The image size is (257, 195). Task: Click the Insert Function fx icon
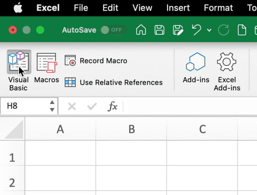pos(112,106)
